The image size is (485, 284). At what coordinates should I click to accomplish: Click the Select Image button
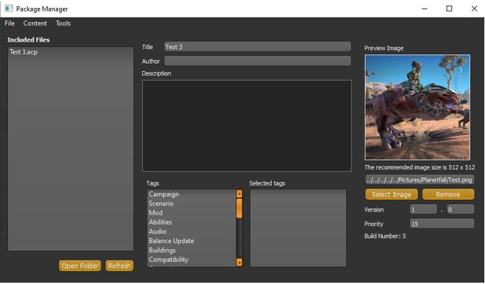click(392, 195)
